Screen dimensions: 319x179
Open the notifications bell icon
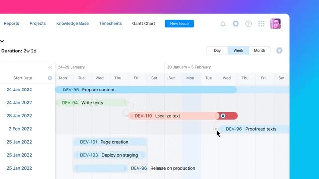(223, 24)
